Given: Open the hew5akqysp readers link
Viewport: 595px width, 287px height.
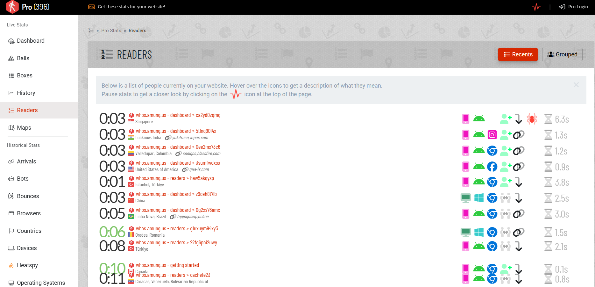Looking at the screenshot, I should click(x=175, y=178).
